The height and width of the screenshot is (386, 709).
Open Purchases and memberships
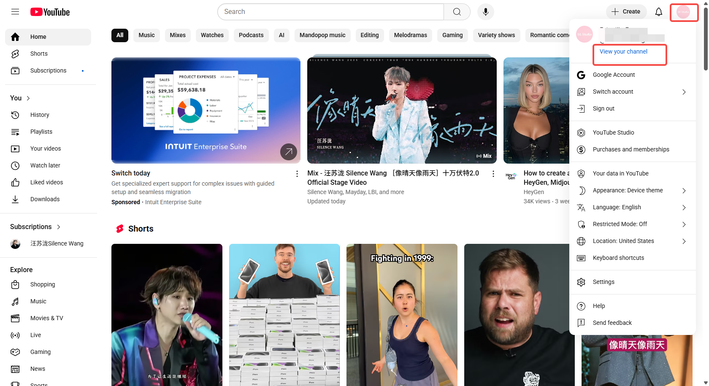(633, 149)
